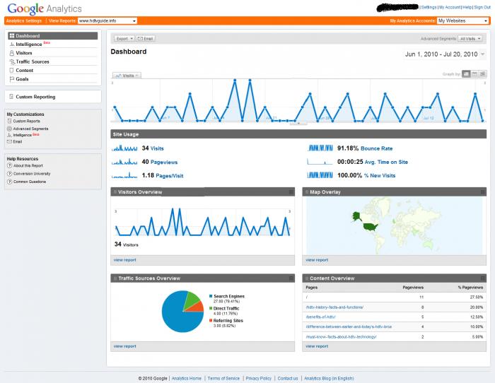The width and height of the screenshot is (495, 383).
Task: Open the Pages/Visit link
Action: pos(169,176)
